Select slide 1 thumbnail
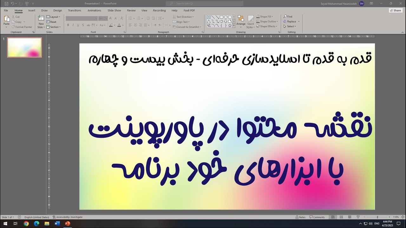Screen dimensions: 406x228 click(24, 47)
